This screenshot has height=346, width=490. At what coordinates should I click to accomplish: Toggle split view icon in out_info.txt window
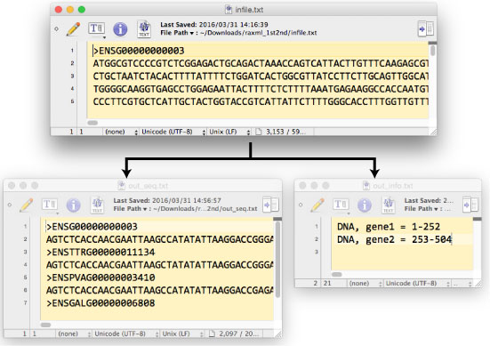coord(470,205)
